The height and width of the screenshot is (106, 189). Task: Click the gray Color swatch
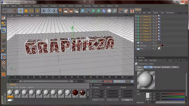tap(148, 95)
